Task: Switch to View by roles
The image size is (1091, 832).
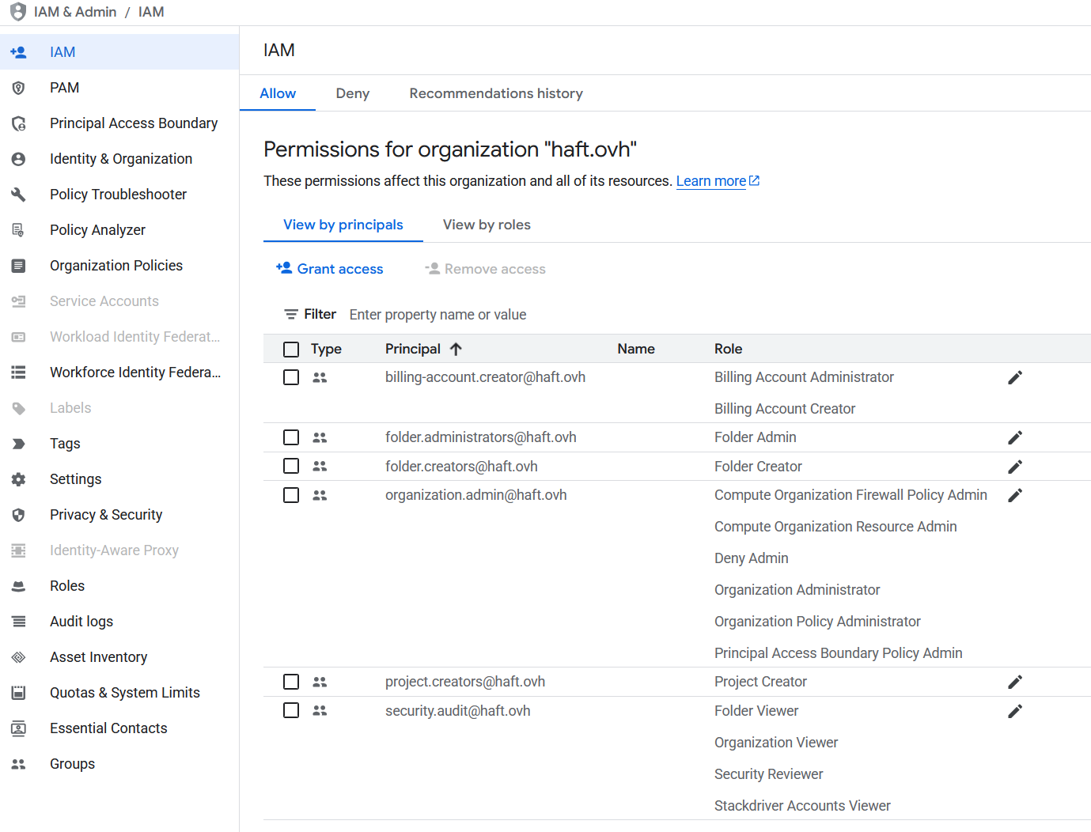Action: point(487,225)
